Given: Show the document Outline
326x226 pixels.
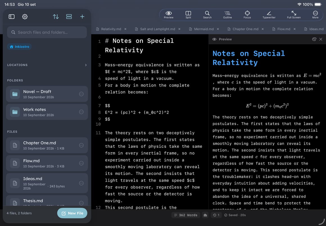Looking at the screenshot, I should (227, 15).
